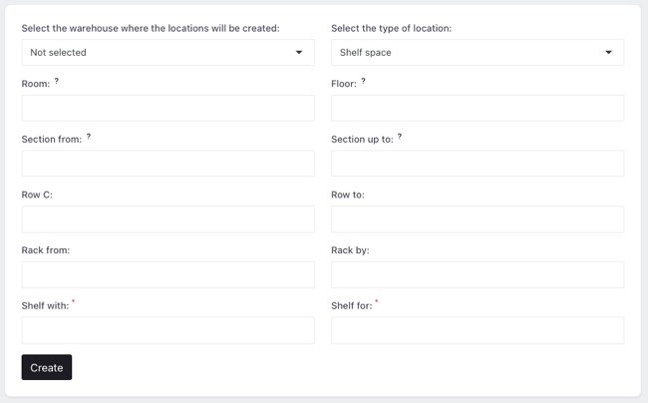The image size is (648, 403).
Task: Click the question mark beside Section from
Action: click(x=89, y=137)
